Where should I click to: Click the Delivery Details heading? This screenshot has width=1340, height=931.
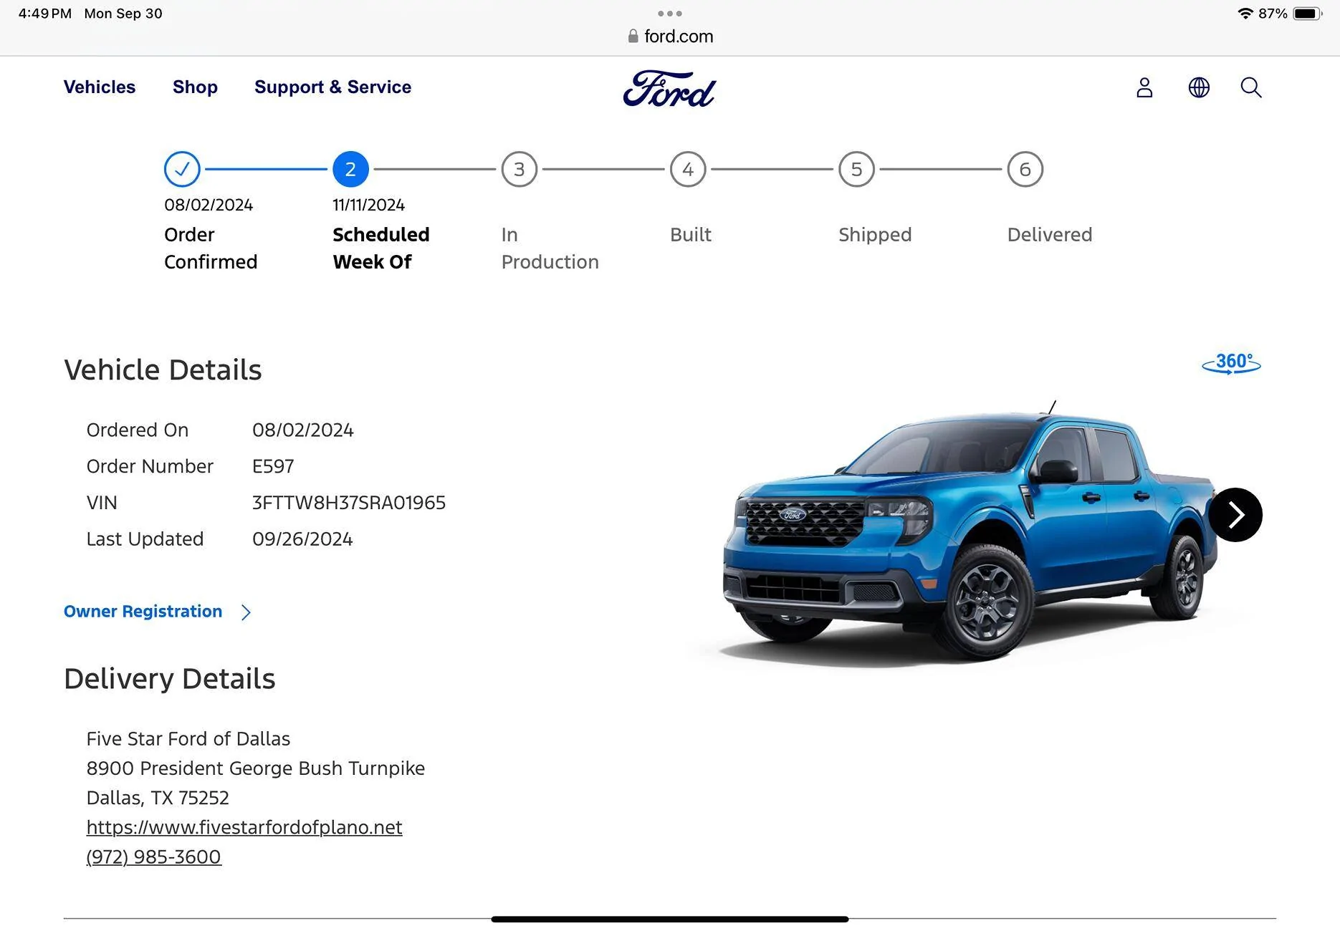(169, 678)
